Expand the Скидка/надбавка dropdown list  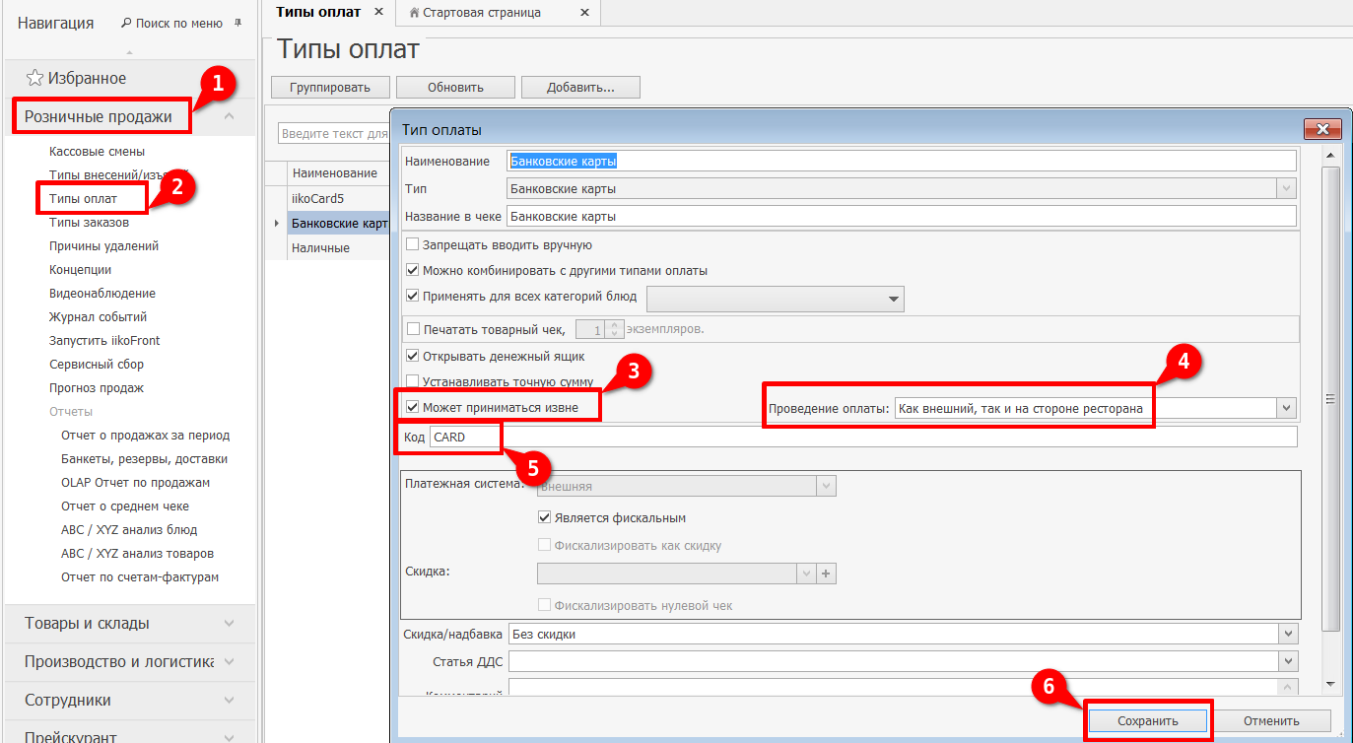pyautogui.click(x=1287, y=635)
